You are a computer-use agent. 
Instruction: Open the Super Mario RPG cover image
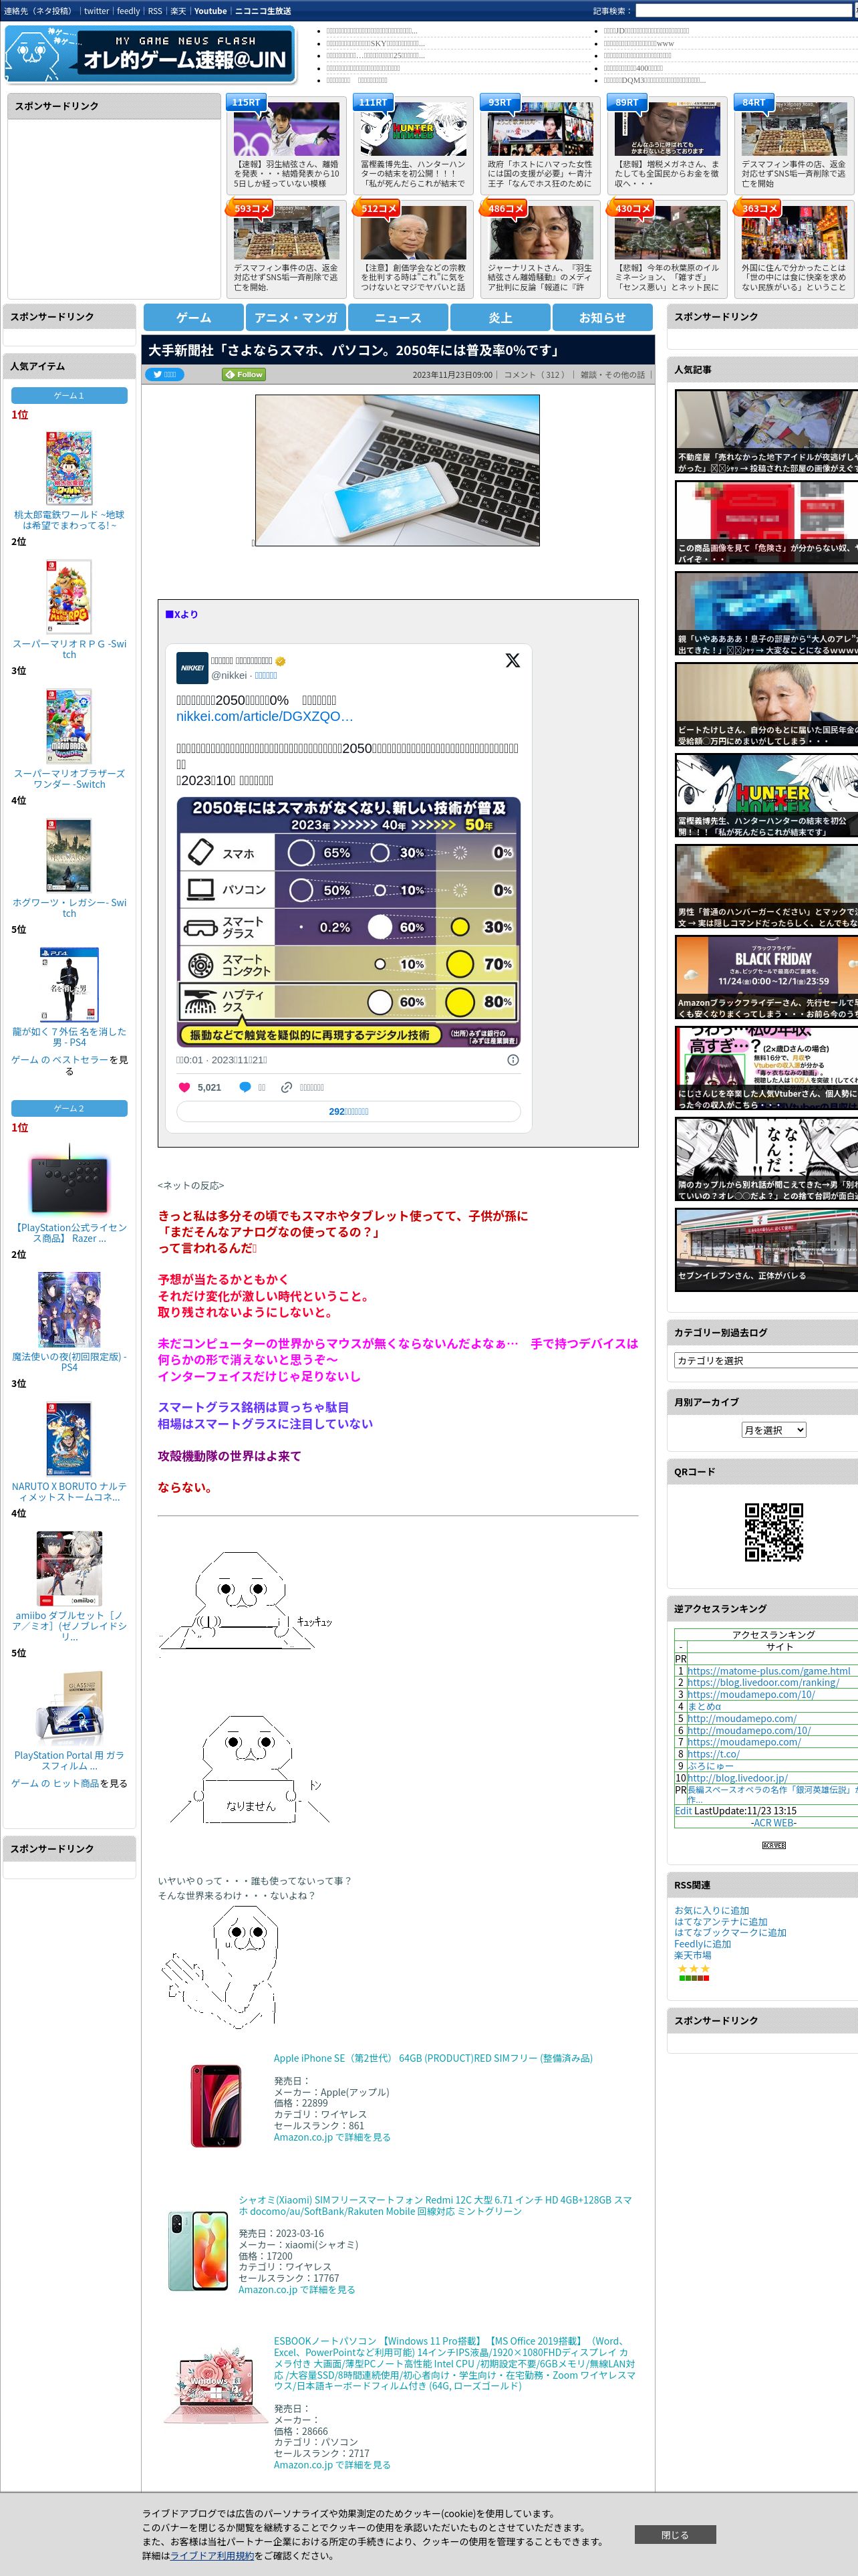point(69,597)
